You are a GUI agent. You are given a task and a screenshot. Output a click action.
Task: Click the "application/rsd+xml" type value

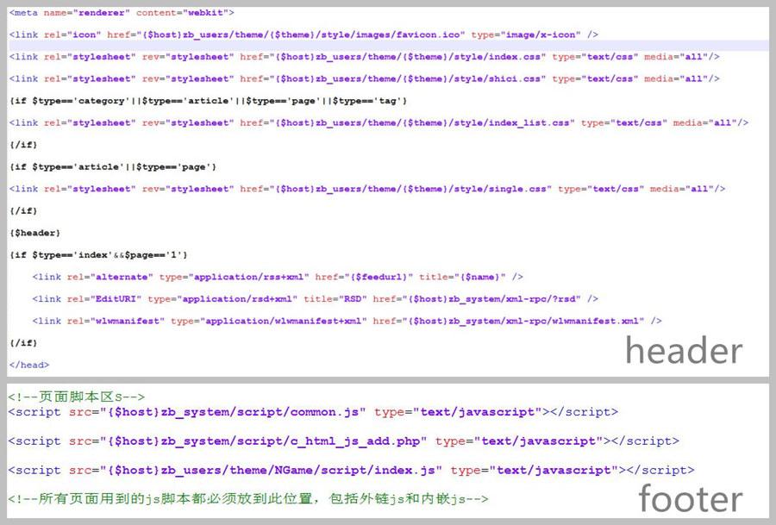tap(237, 299)
